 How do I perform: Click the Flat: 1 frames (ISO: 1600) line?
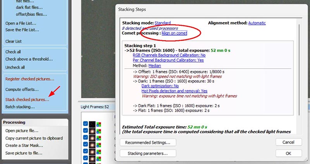(171, 111)
